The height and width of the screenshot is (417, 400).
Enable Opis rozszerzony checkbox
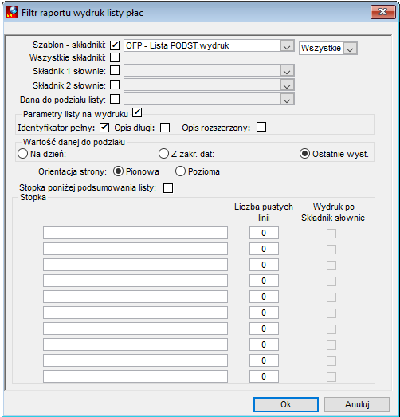click(261, 127)
